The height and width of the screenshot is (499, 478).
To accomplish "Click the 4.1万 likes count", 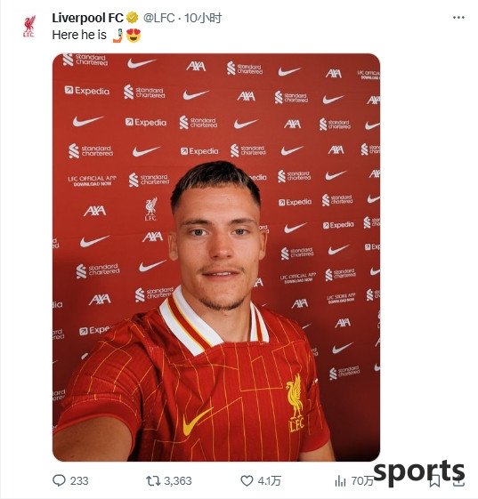I will click(269, 480).
